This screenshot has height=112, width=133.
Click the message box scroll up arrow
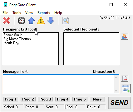(x=116, y=78)
